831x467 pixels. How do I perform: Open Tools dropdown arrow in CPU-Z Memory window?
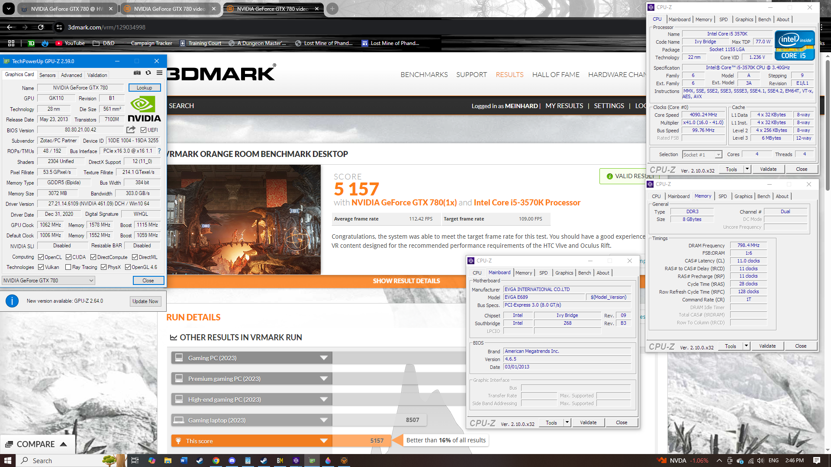(746, 346)
